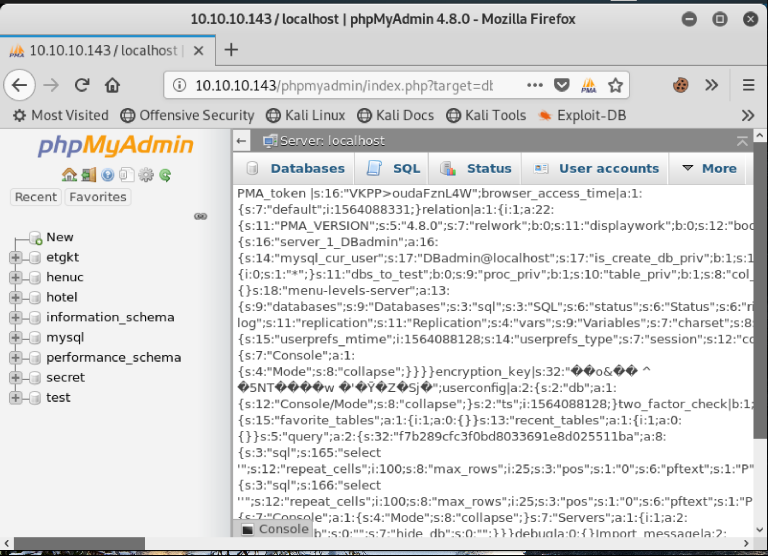Image resolution: width=768 pixels, height=556 pixels.
Task: Click the log out door icon
Action: pos(89,175)
